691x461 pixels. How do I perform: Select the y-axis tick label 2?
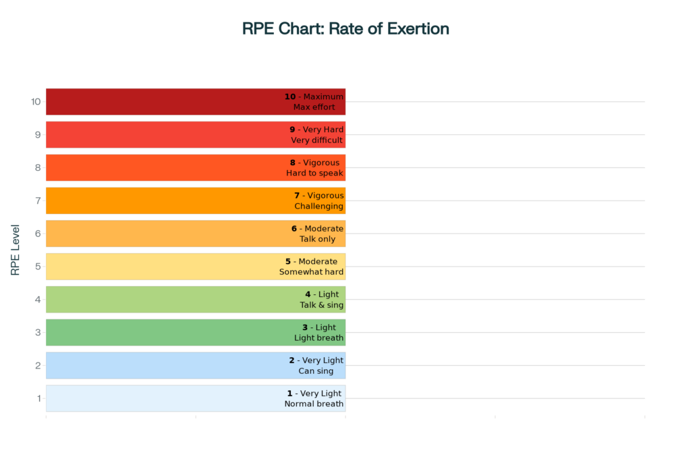tap(38, 365)
